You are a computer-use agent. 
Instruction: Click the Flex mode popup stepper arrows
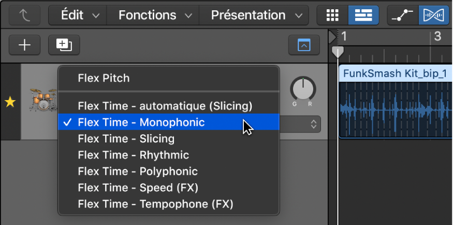click(x=313, y=124)
